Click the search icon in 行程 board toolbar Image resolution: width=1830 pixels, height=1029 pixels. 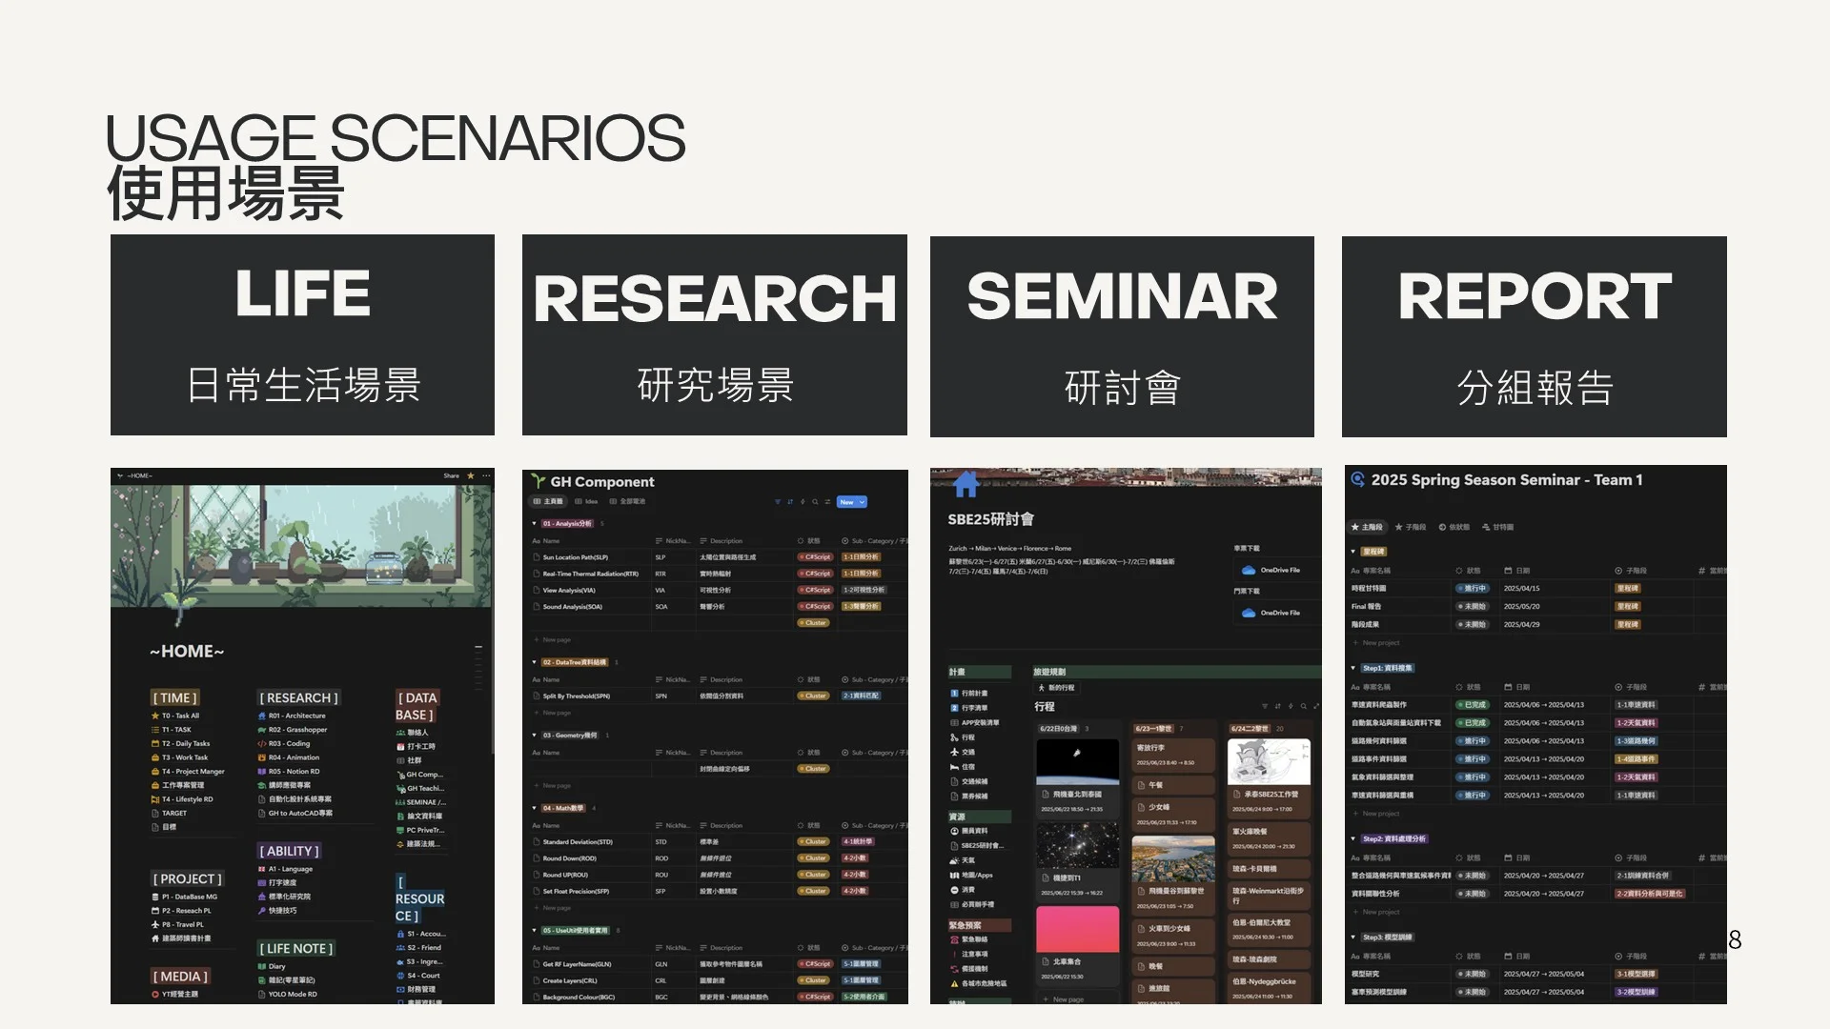(x=1303, y=706)
